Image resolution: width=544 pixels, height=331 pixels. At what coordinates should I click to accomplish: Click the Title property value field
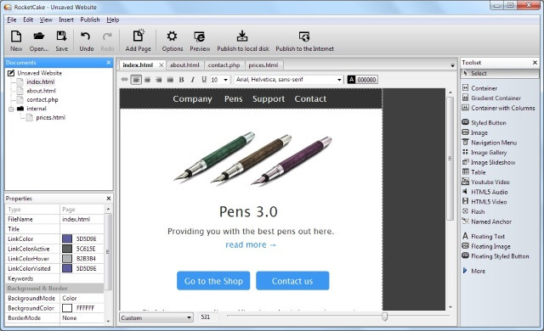coord(82,229)
